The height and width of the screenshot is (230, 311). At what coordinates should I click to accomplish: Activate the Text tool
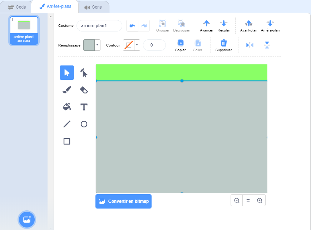84,107
